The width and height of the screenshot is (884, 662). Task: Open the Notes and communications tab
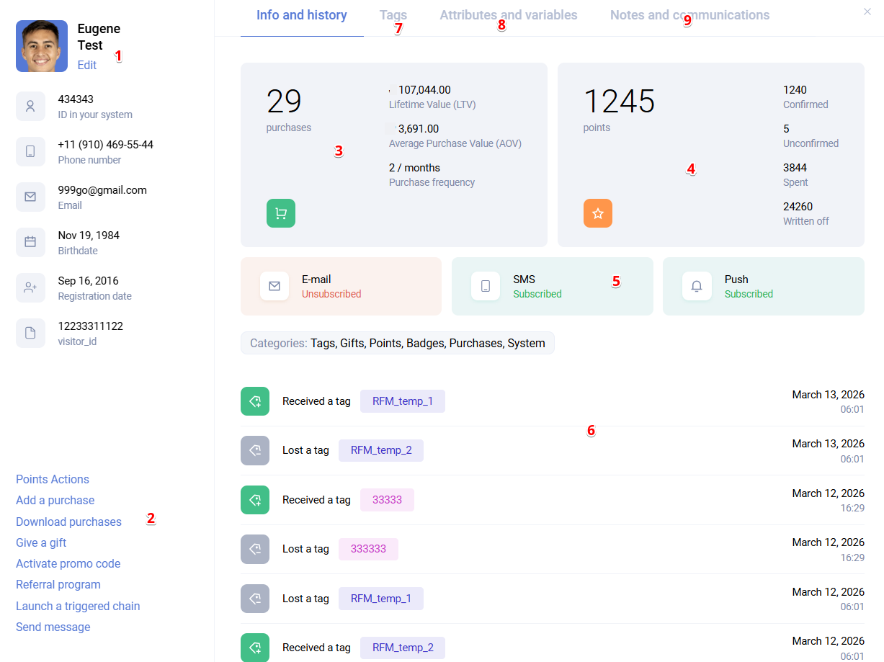[689, 14]
